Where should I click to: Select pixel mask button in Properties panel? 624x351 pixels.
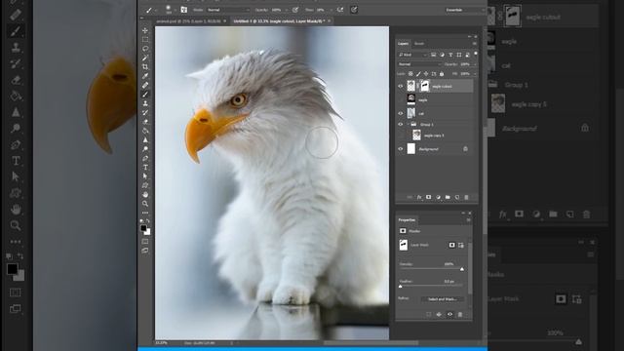tap(451, 245)
